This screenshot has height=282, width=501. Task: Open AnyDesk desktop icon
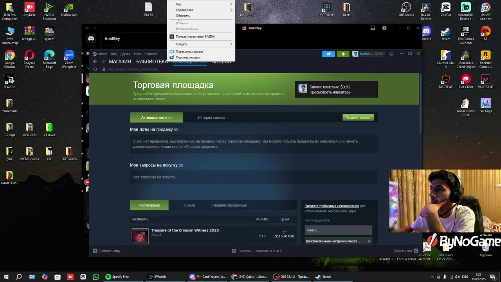tap(29, 9)
